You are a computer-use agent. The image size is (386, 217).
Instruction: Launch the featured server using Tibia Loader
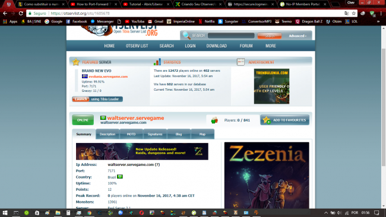tap(97, 99)
